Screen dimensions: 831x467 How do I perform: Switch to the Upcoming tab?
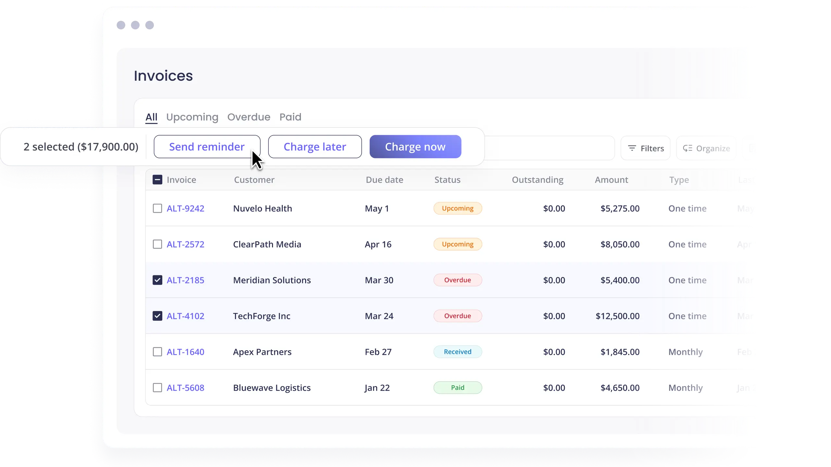point(192,117)
